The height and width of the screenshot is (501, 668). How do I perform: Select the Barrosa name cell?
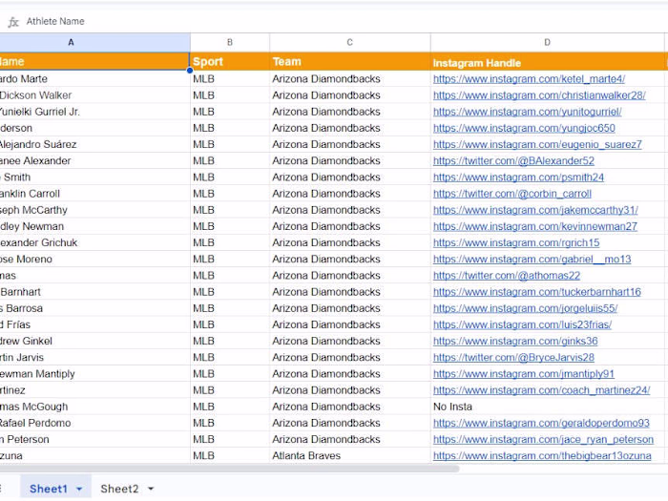[x=94, y=308]
